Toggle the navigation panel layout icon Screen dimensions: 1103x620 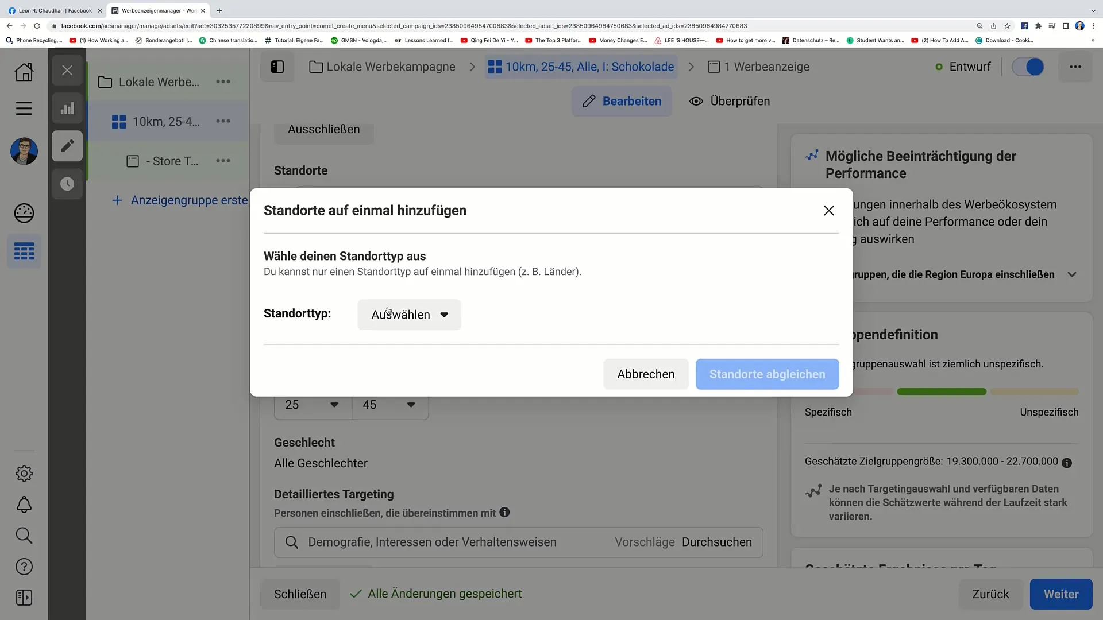click(x=277, y=67)
